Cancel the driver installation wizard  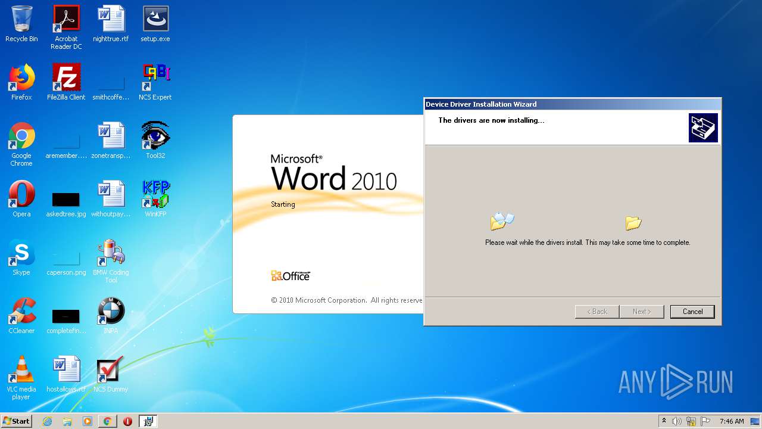click(692, 312)
